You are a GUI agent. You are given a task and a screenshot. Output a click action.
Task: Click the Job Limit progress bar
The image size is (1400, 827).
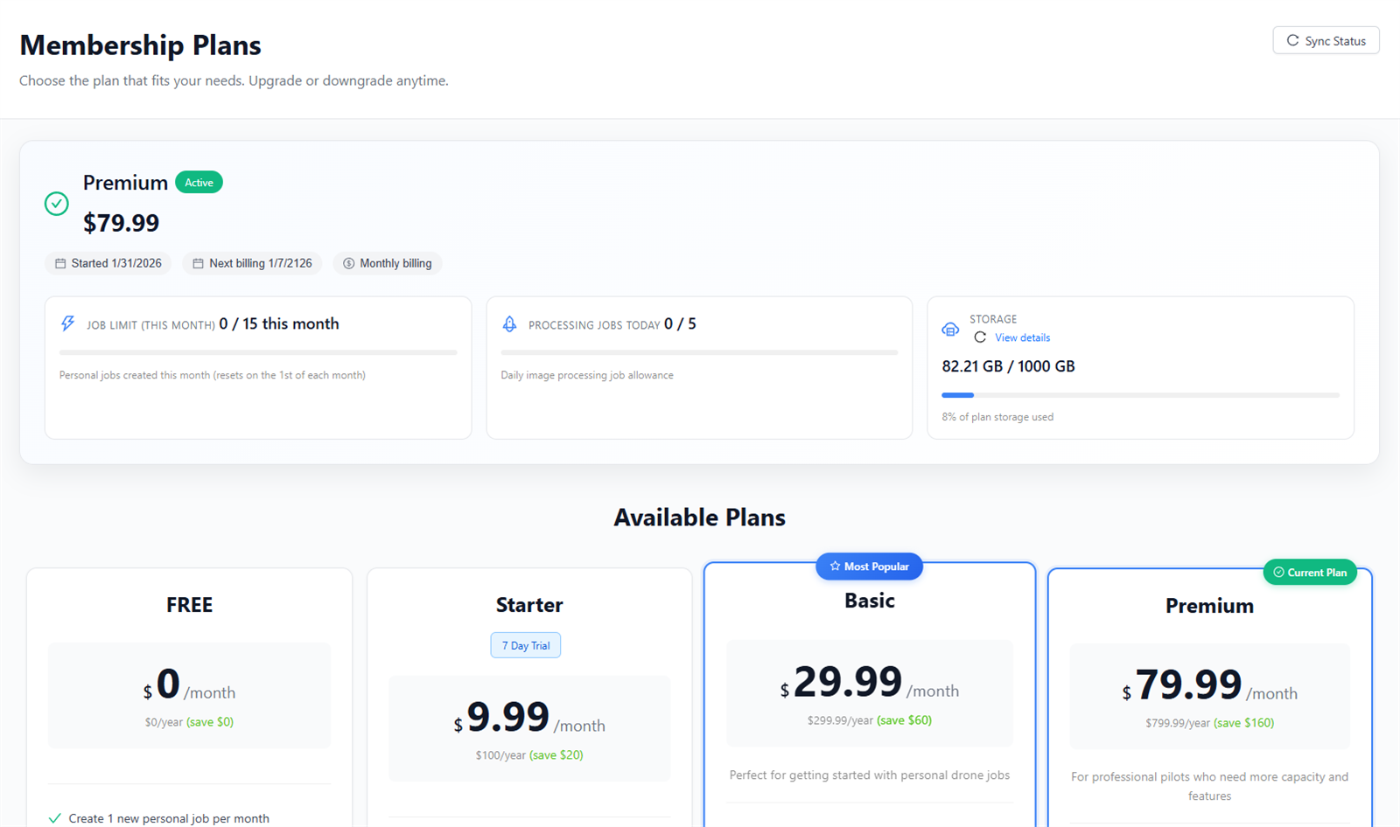click(258, 352)
